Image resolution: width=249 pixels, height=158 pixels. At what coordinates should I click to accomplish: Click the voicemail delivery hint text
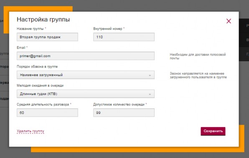(198, 56)
